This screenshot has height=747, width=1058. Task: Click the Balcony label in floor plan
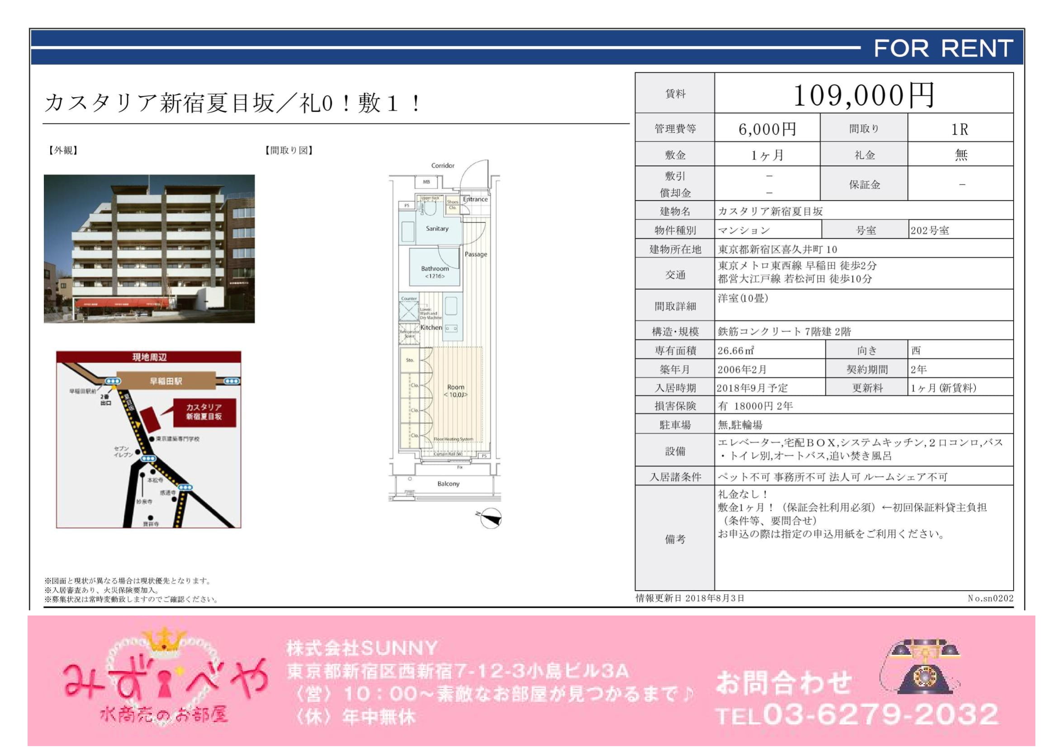[x=448, y=484]
